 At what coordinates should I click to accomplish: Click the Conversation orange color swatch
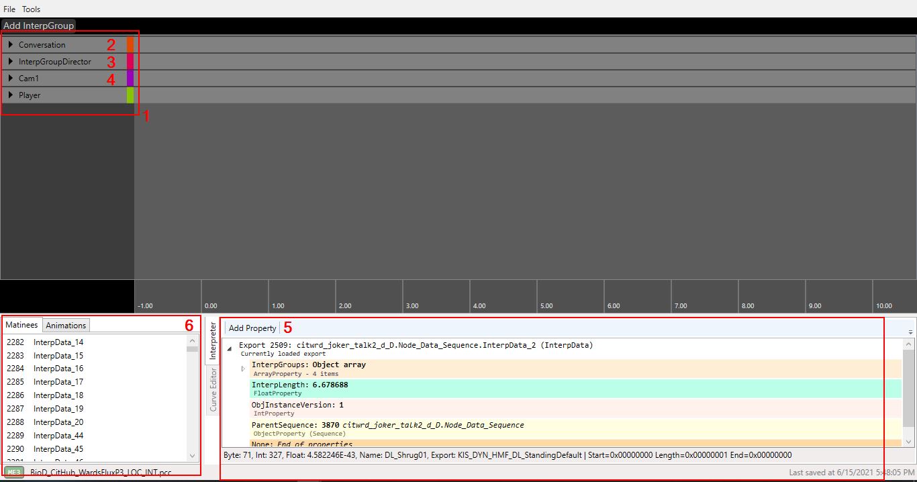[130, 45]
